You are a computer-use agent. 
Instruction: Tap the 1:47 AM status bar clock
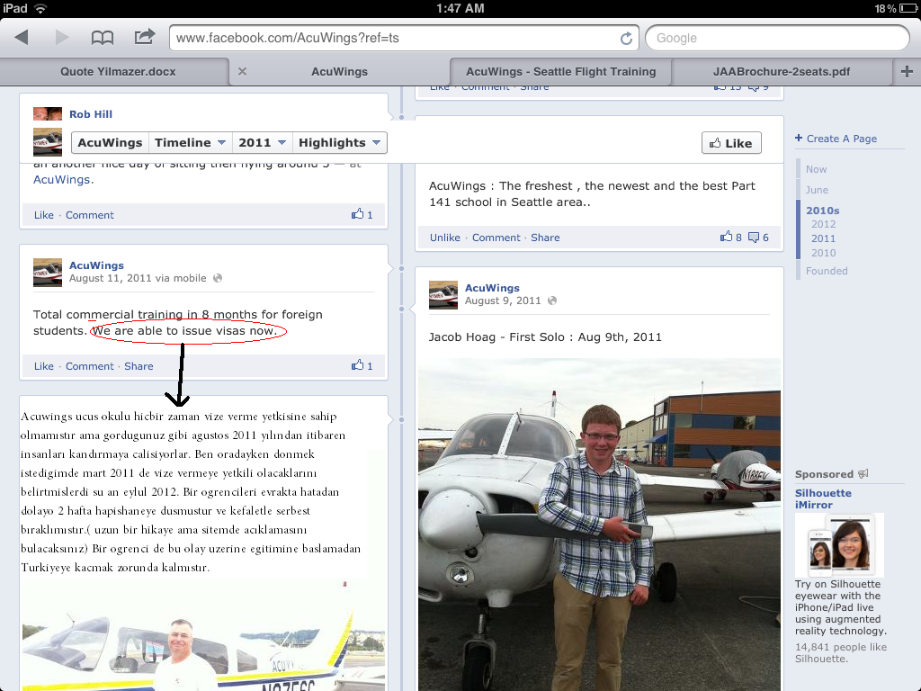click(x=460, y=8)
